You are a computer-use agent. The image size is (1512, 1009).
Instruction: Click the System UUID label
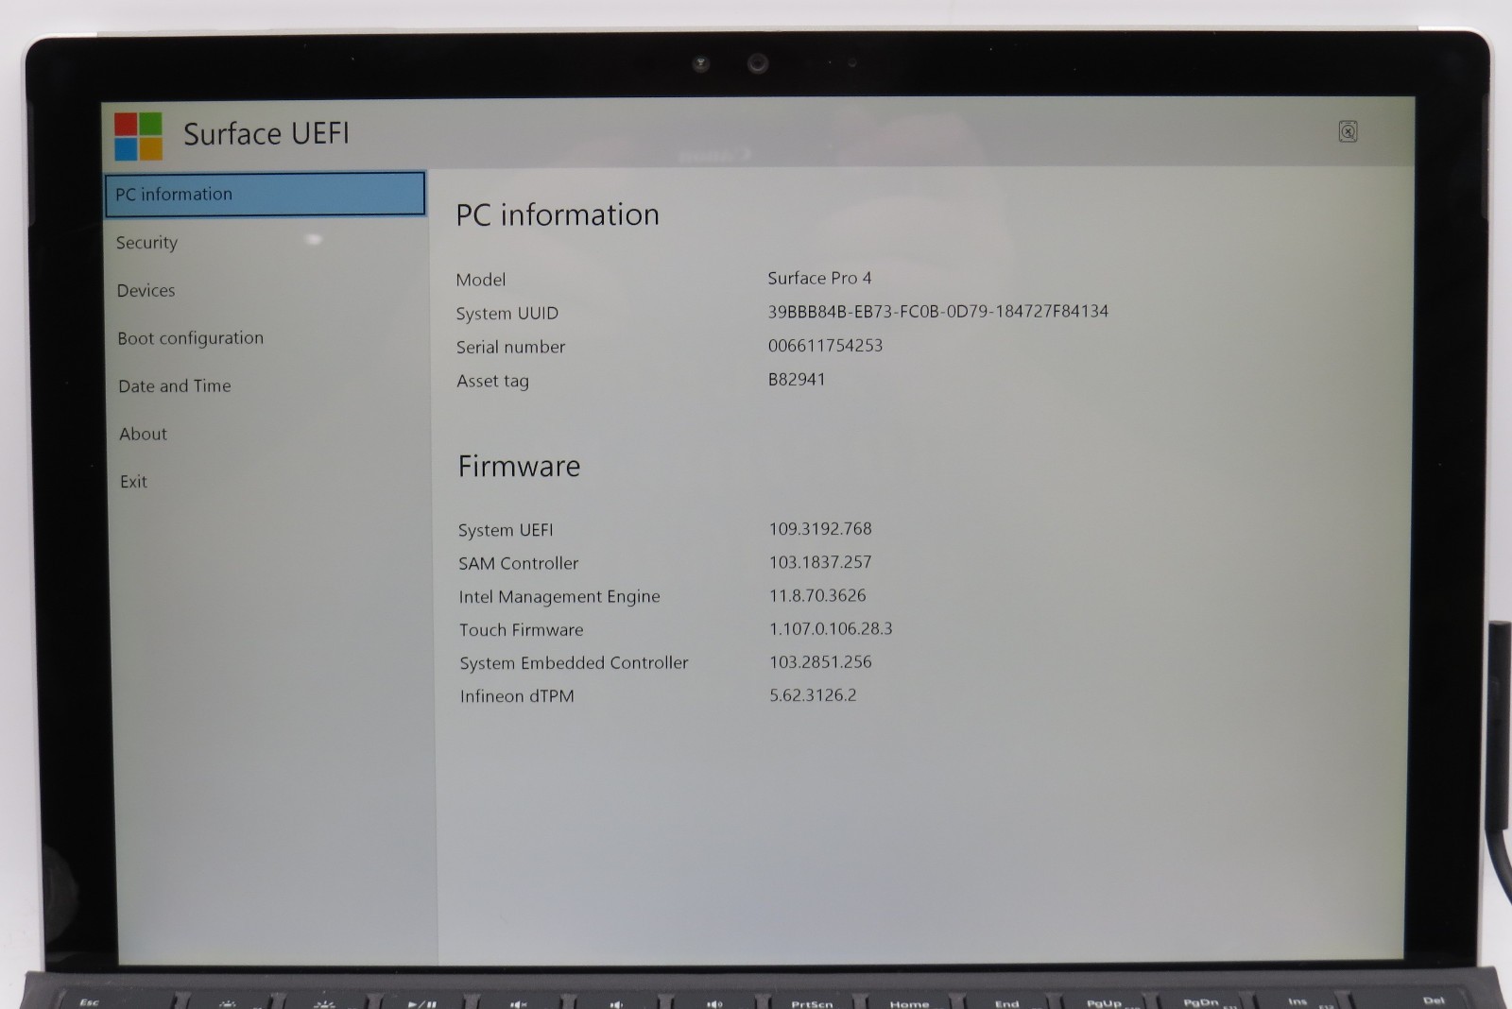(x=507, y=314)
